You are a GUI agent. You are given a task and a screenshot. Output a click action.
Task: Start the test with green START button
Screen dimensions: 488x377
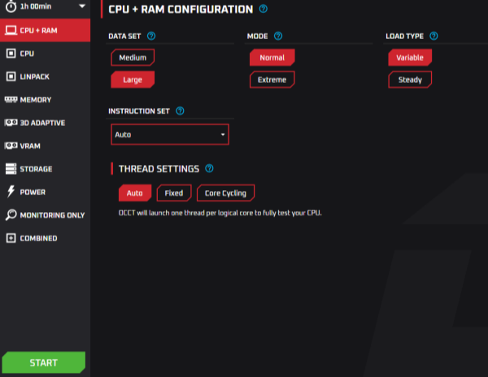[x=44, y=362]
